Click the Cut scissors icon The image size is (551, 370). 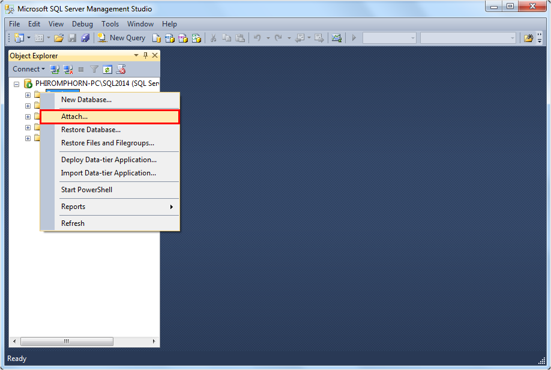[x=213, y=38]
